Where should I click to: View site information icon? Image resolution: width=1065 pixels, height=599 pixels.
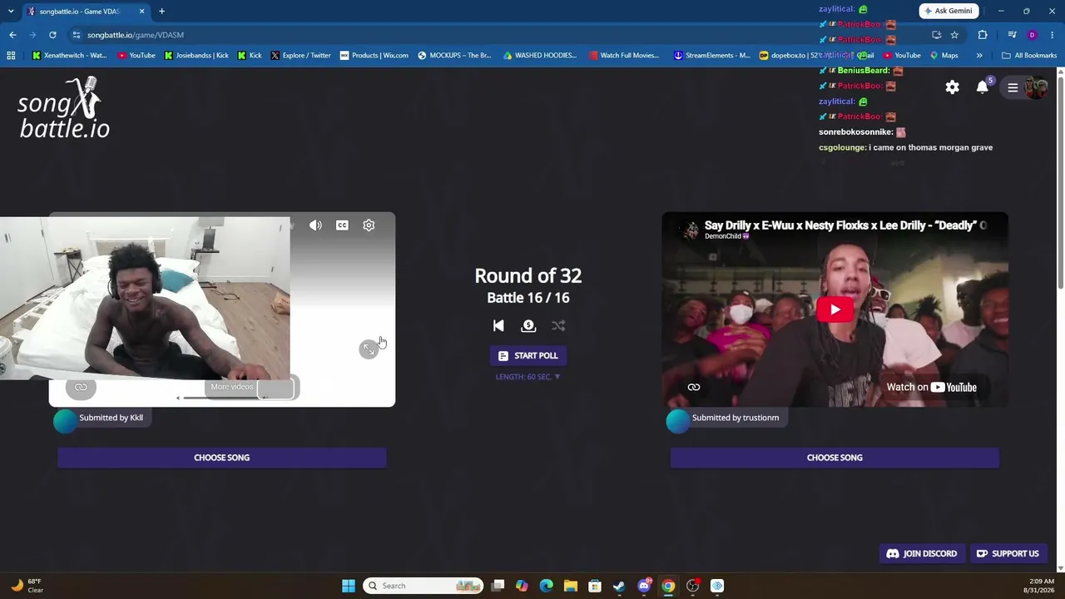[76, 35]
